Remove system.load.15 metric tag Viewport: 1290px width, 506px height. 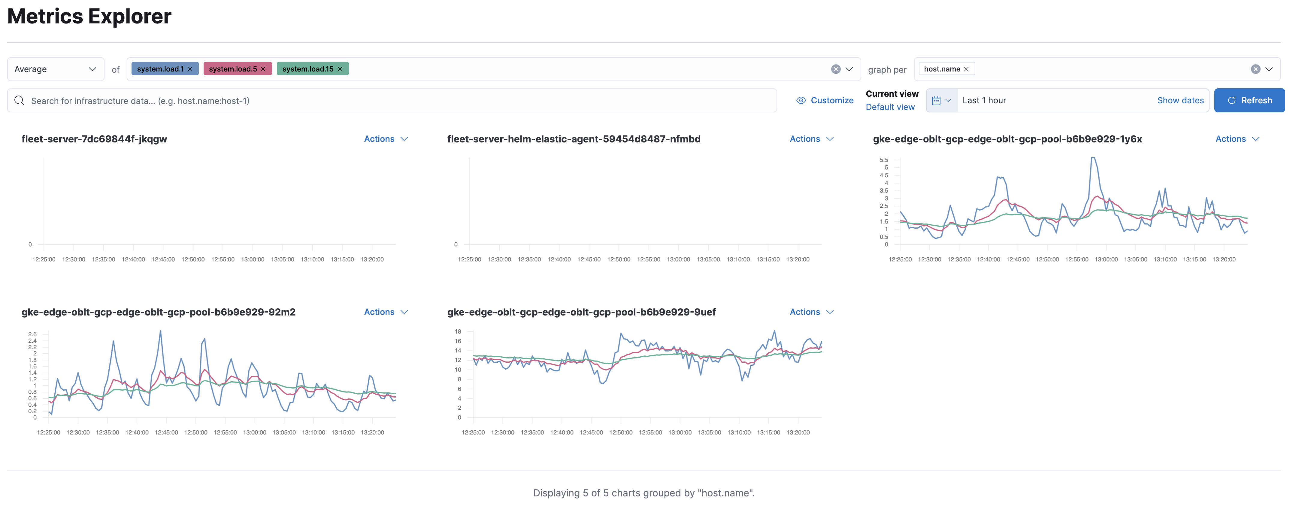point(341,68)
